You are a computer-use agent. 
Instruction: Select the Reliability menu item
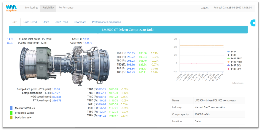point(48,8)
